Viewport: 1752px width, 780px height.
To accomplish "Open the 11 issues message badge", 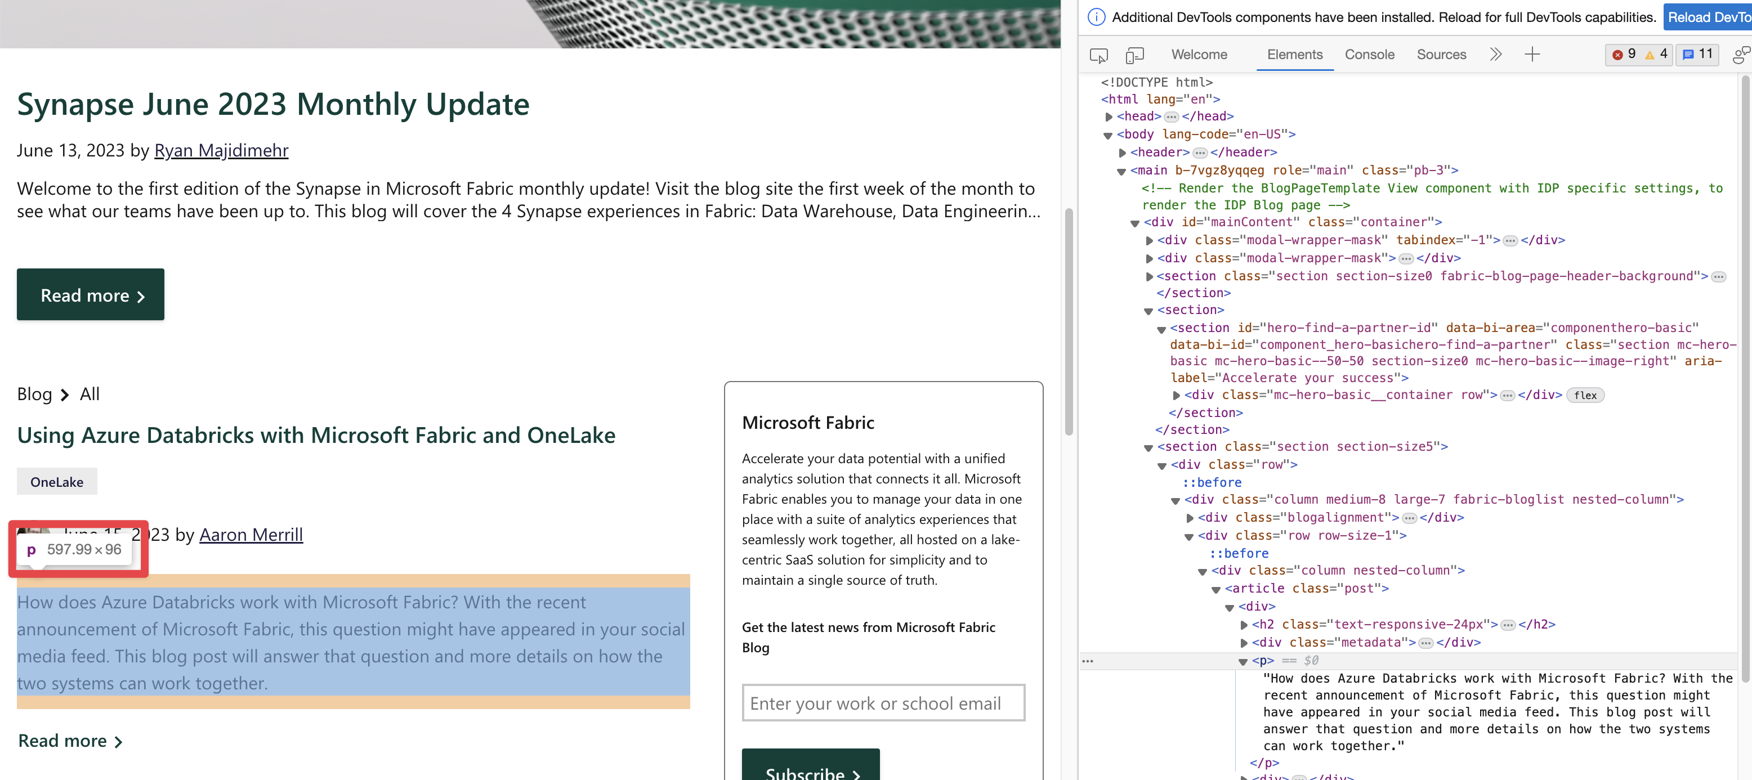I will click(1697, 55).
